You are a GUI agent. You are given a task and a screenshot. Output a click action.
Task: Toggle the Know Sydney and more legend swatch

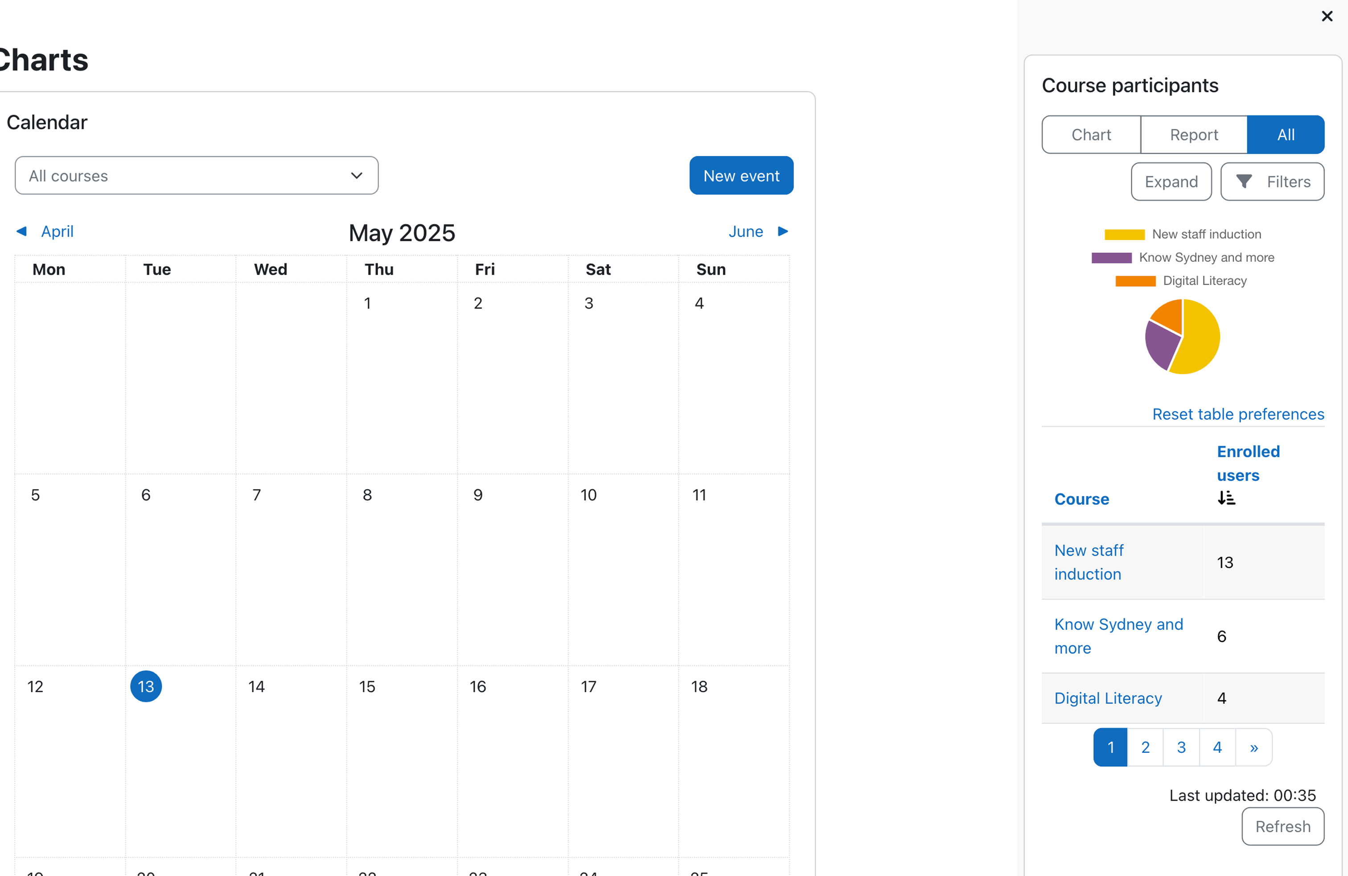tap(1111, 258)
